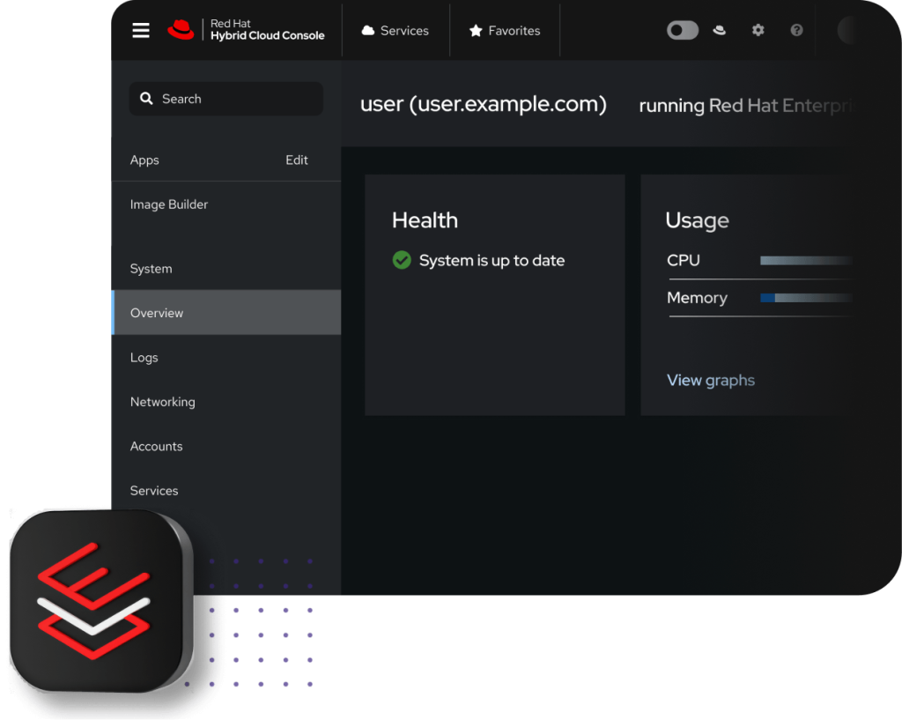Screen dimensions: 902x720
Task: Click the CPU label
Action: 684,260
